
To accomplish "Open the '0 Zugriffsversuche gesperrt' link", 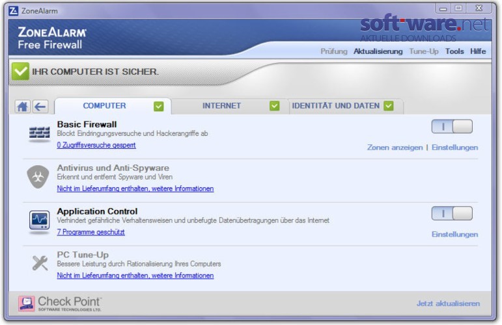I will coord(96,145).
